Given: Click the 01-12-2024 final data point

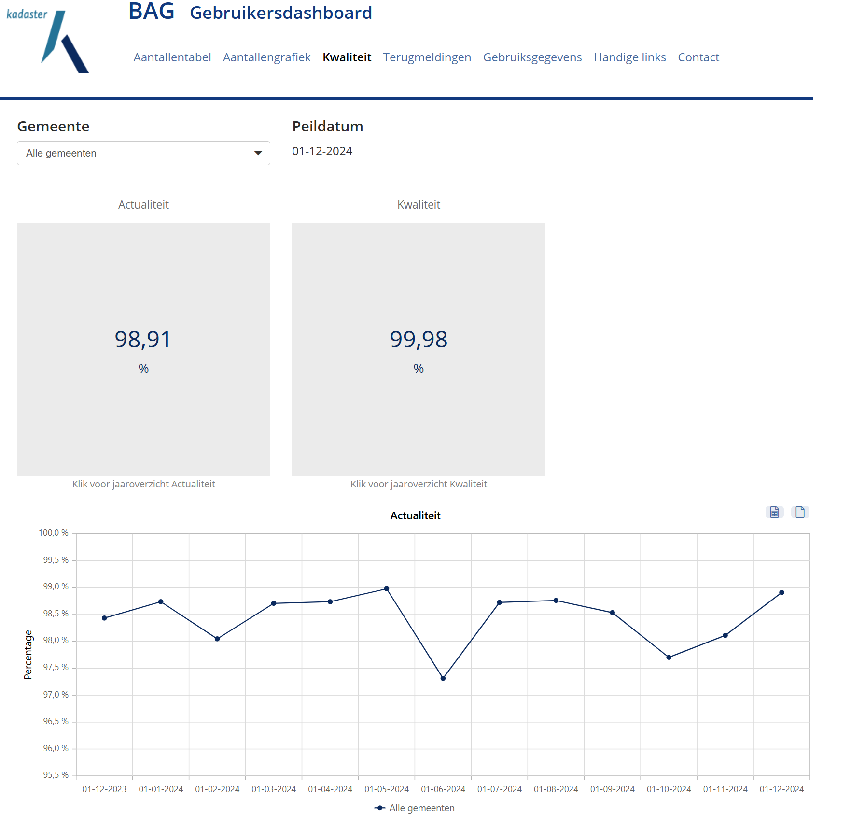Looking at the screenshot, I should click(x=782, y=592).
